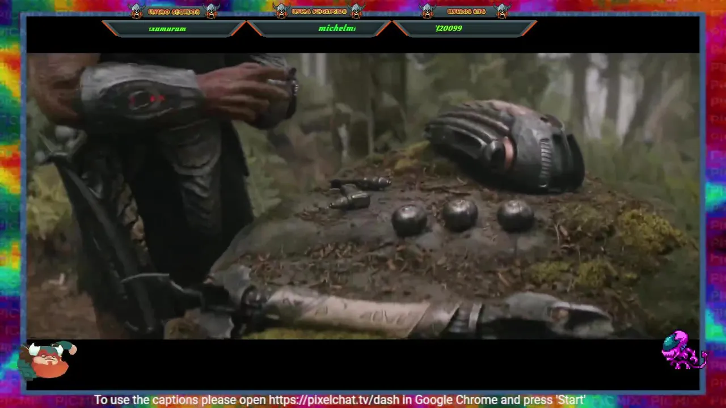Click the red-bearded viking mascot icon
This screenshot has height=408, width=726.
coord(47,360)
